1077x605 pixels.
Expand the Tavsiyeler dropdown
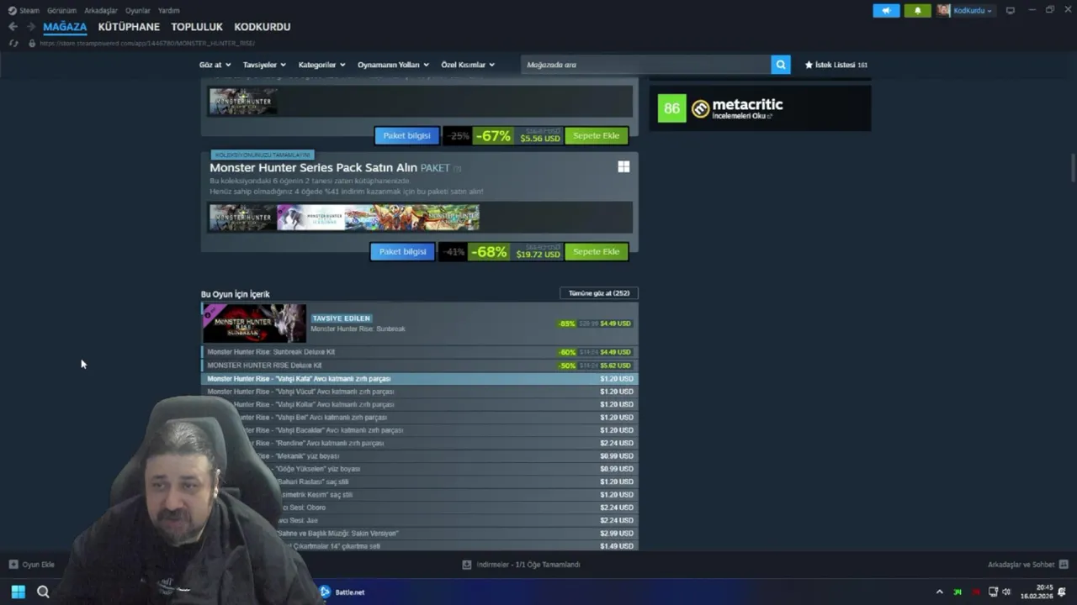click(264, 65)
